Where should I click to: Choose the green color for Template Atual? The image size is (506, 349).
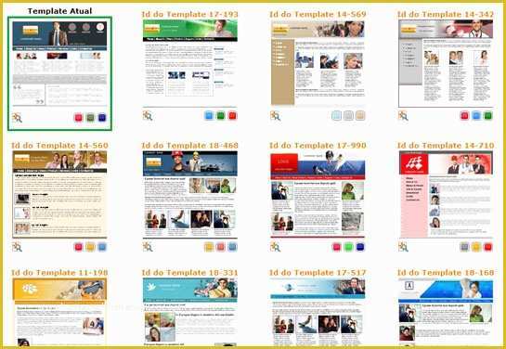(x=90, y=117)
